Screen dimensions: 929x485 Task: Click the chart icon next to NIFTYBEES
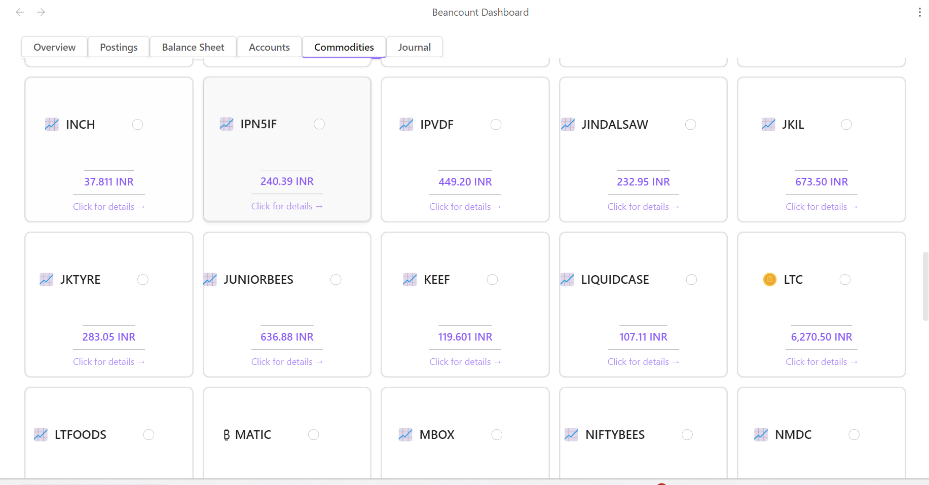click(x=571, y=435)
